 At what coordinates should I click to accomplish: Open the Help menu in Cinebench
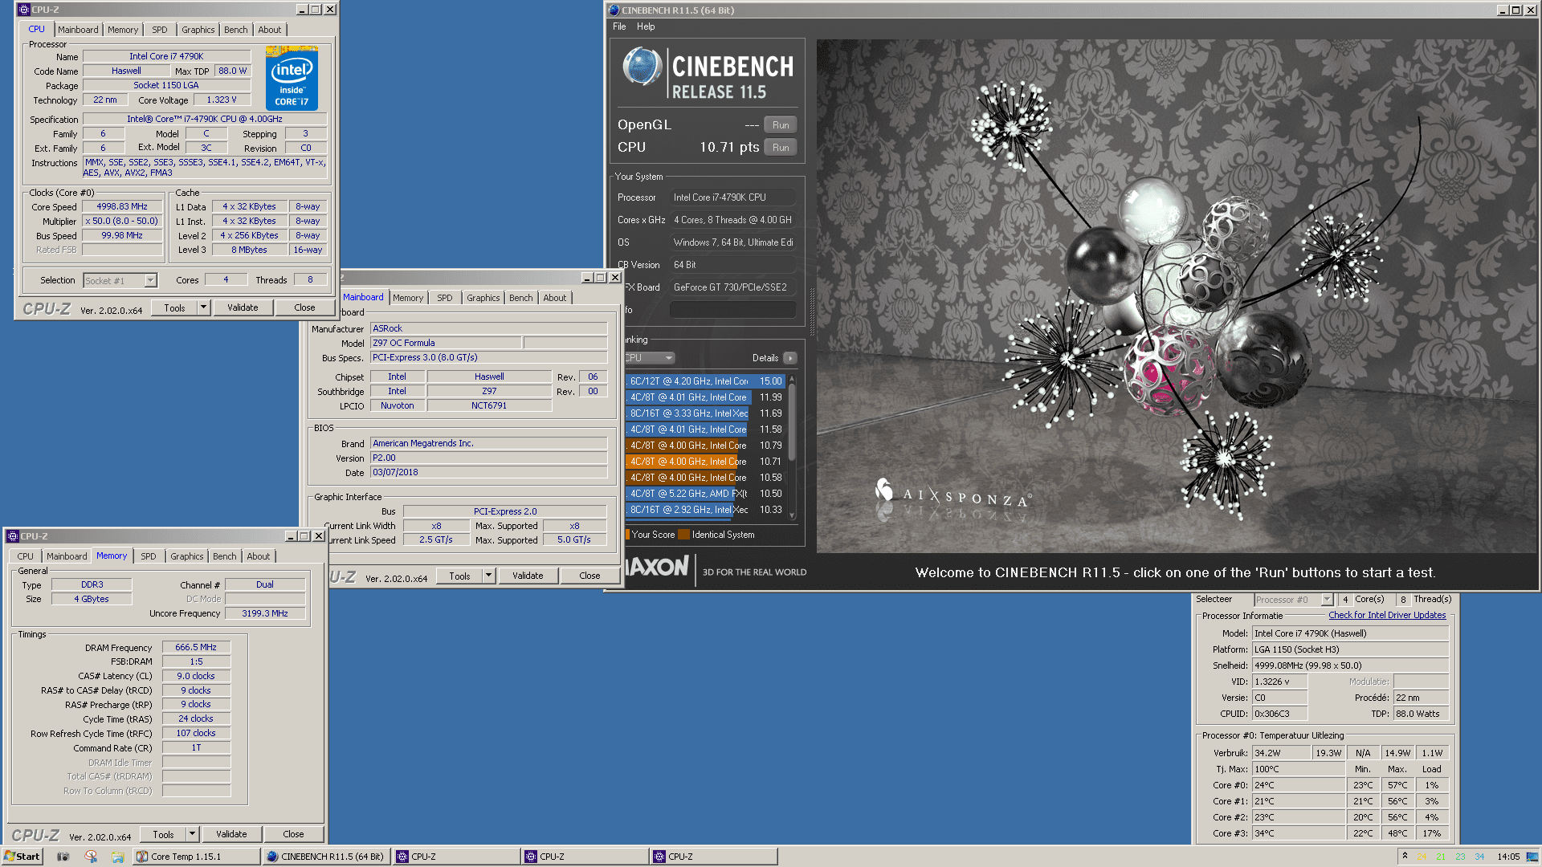click(646, 26)
